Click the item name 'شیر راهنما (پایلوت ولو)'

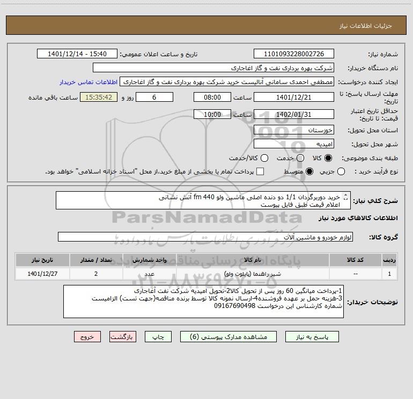pyautogui.click(x=252, y=274)
